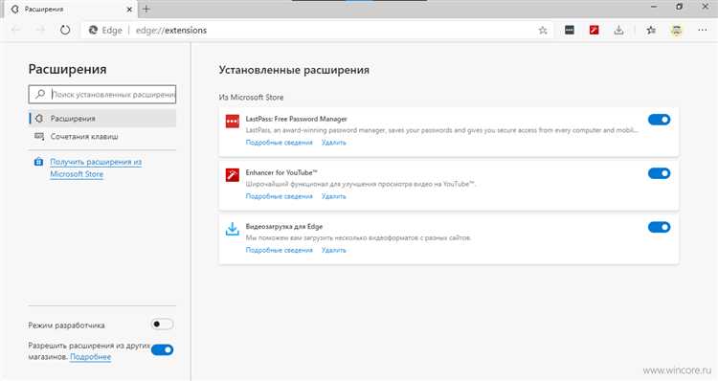Open Сочетания клавиш in the sidebar
The width and height of the screenshot is (718, 381).
pyautogui.click(x=102, y=137)
